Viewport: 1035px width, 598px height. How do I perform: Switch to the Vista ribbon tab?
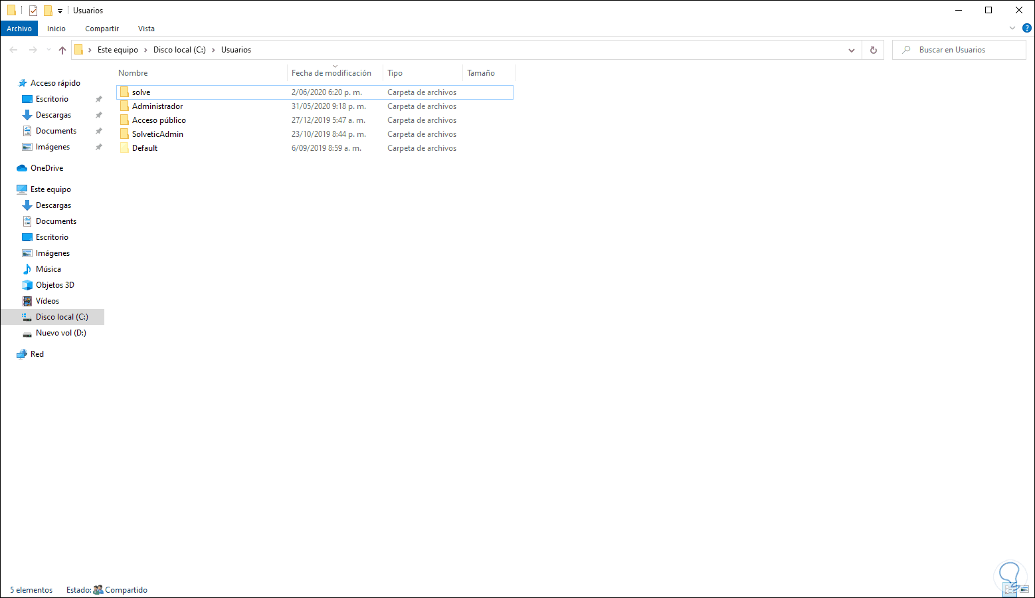point(147,29)
